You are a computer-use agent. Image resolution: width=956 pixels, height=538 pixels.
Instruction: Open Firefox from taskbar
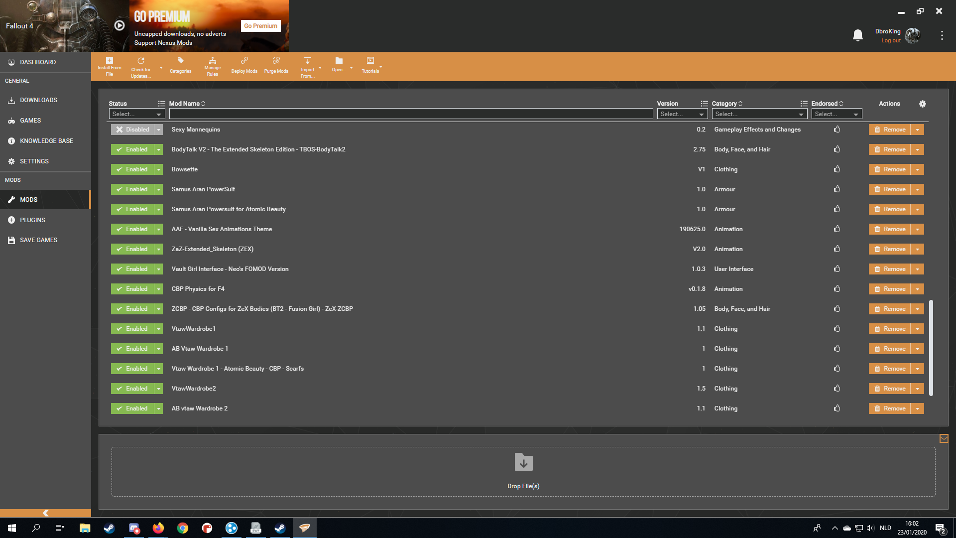[158, 528]
